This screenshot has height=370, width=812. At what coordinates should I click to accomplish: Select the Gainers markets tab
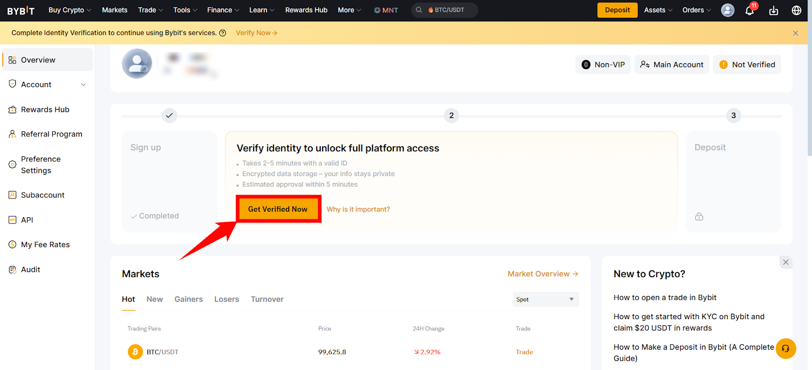click(x=189, y=299)
